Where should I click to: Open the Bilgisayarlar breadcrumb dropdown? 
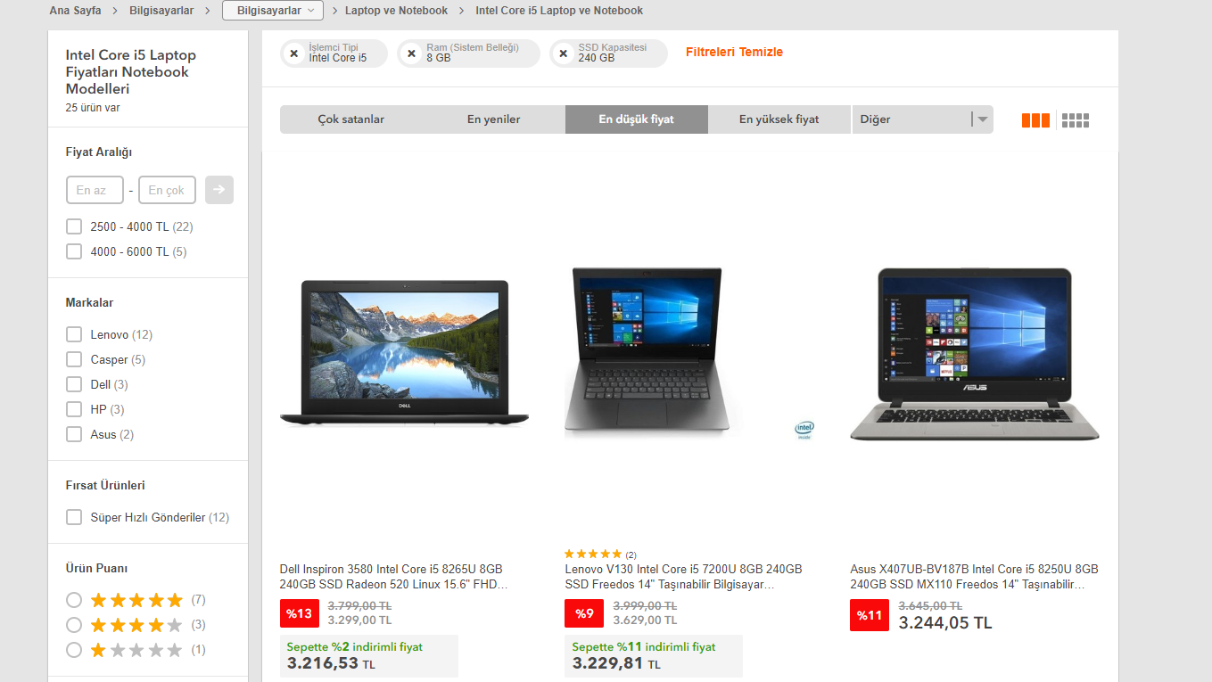point(272,11)
